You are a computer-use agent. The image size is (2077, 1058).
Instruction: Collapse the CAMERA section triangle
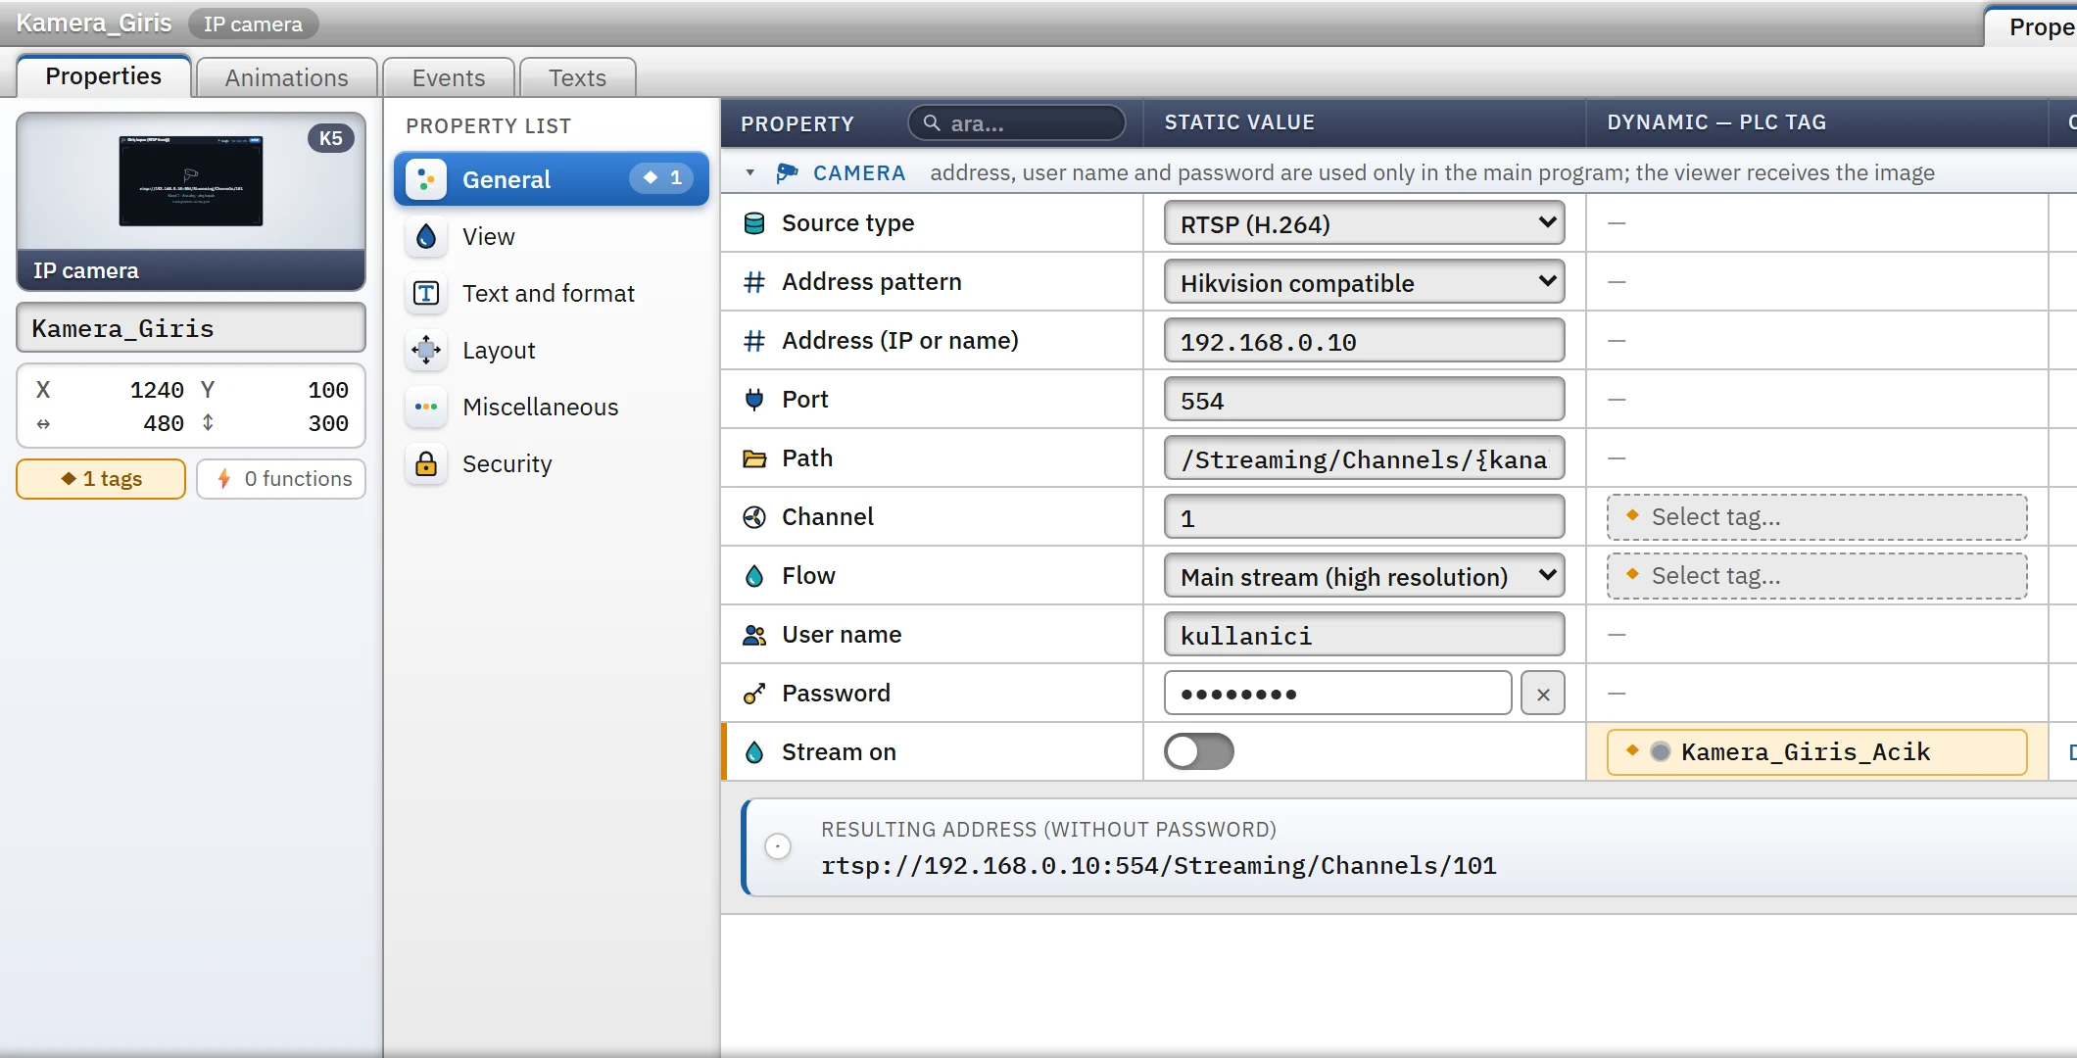pyautogui.click(x=750, y=173)
